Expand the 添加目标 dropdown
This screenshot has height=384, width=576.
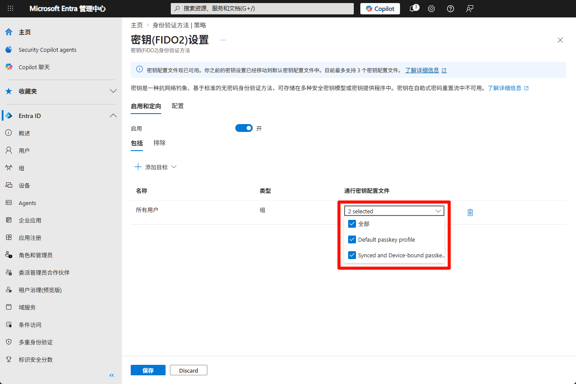(x=156, y=167)
